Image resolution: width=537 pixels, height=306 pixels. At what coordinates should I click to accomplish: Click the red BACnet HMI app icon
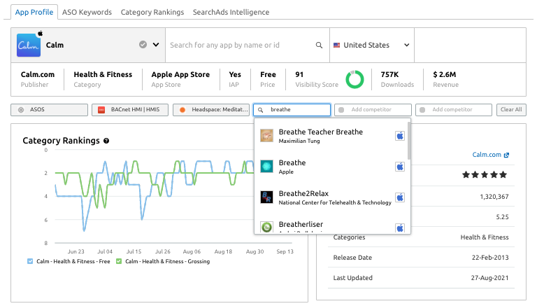(x=101, y=110)
